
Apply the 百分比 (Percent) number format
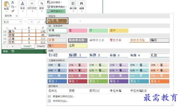pyautogui.click(x=53, y=91)
